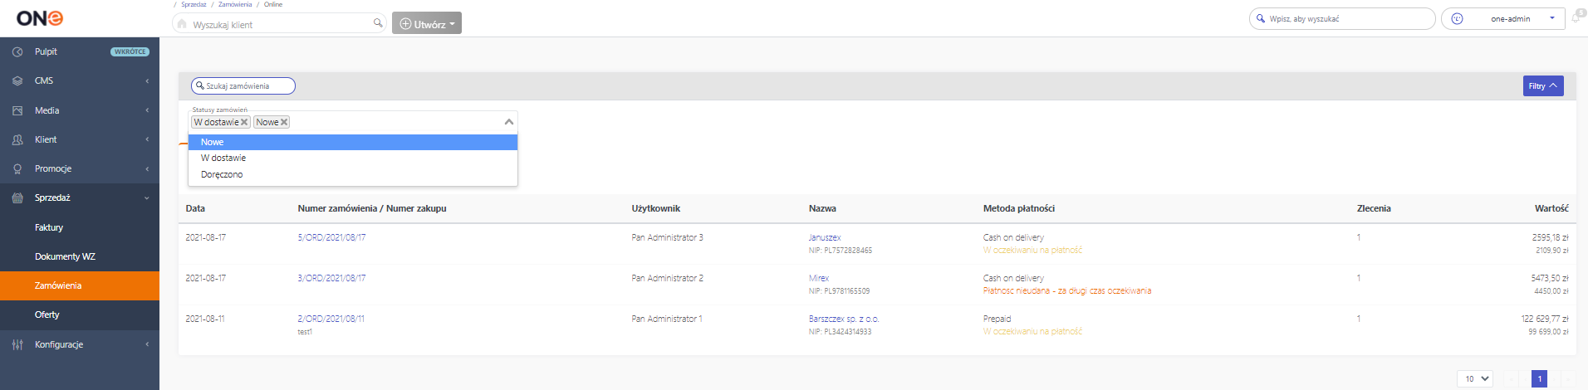
Task: Open the Januszex company link
Action: [x=825, y=237]
